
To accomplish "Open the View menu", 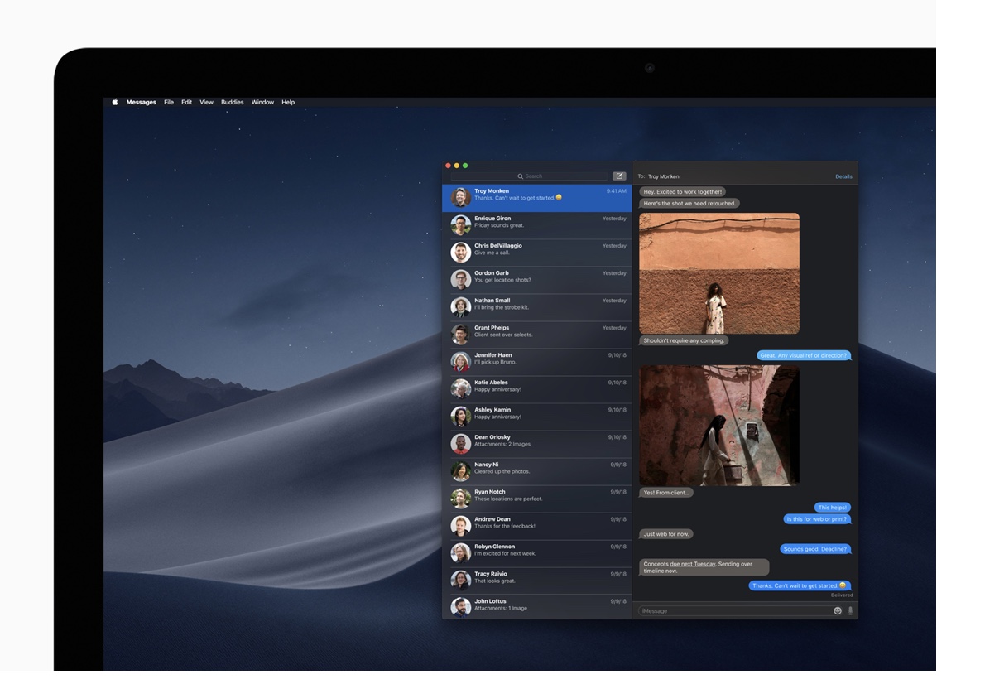I will pos(206,102).
